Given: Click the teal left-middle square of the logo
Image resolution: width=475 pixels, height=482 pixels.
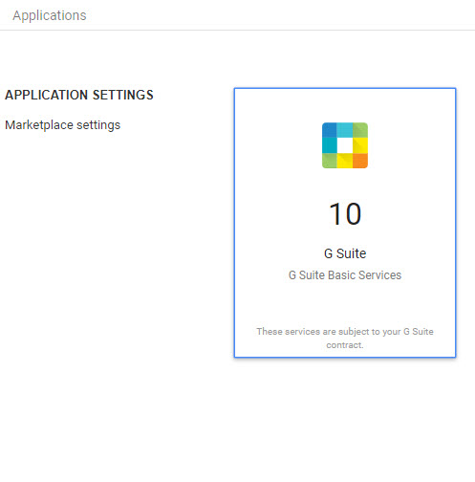Looking at the screenshot, I should pos(330,145).
